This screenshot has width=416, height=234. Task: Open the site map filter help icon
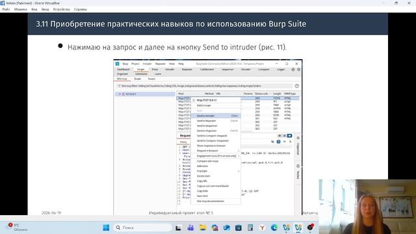(x=297, y=86)
